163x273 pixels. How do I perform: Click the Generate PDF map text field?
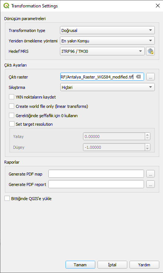(x=96, y=174)
